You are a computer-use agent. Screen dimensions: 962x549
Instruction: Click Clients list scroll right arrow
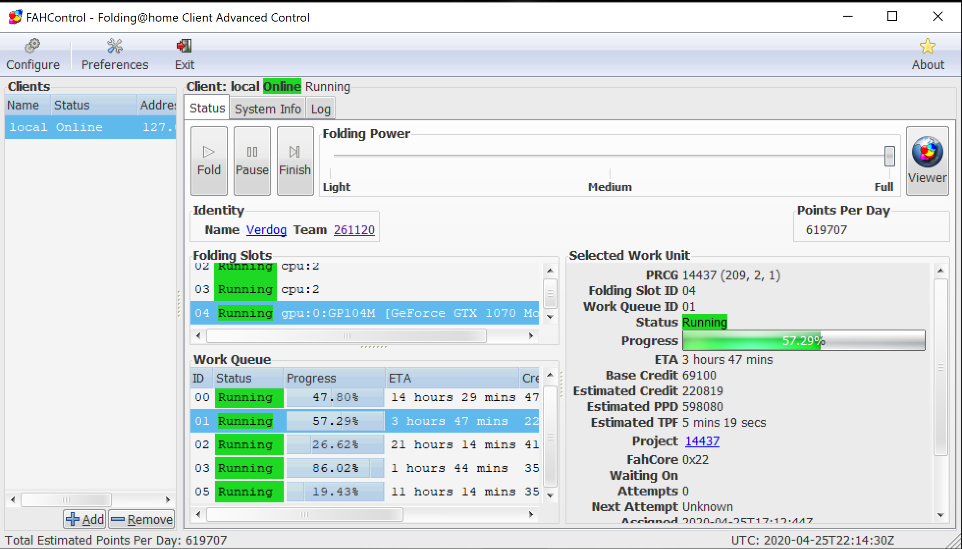tap(168, 500)
